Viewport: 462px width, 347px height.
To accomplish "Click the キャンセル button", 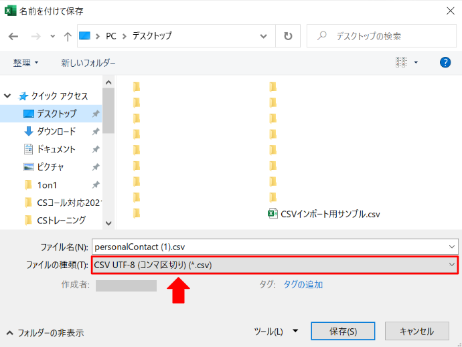I will 417,331.
